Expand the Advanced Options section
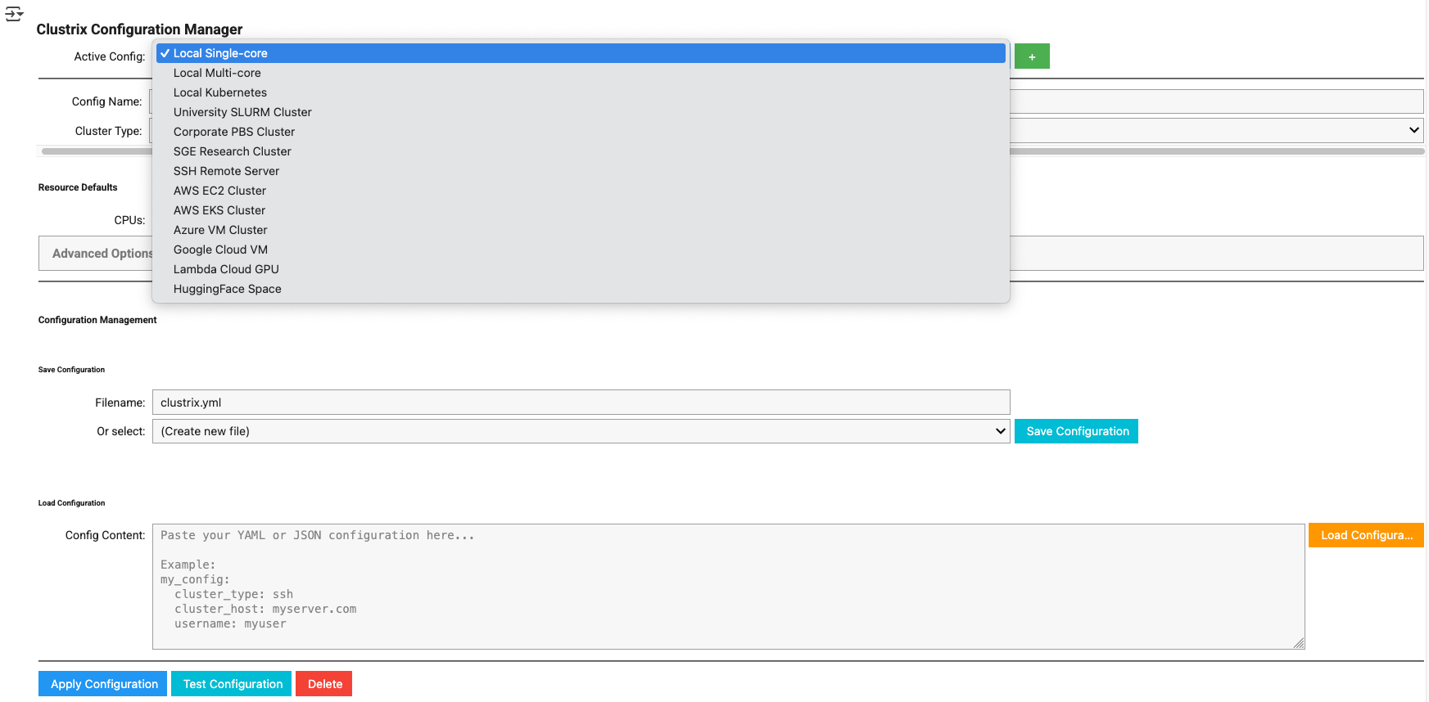The width and height of the screenshot is (1429, 702). pos(102,254)
